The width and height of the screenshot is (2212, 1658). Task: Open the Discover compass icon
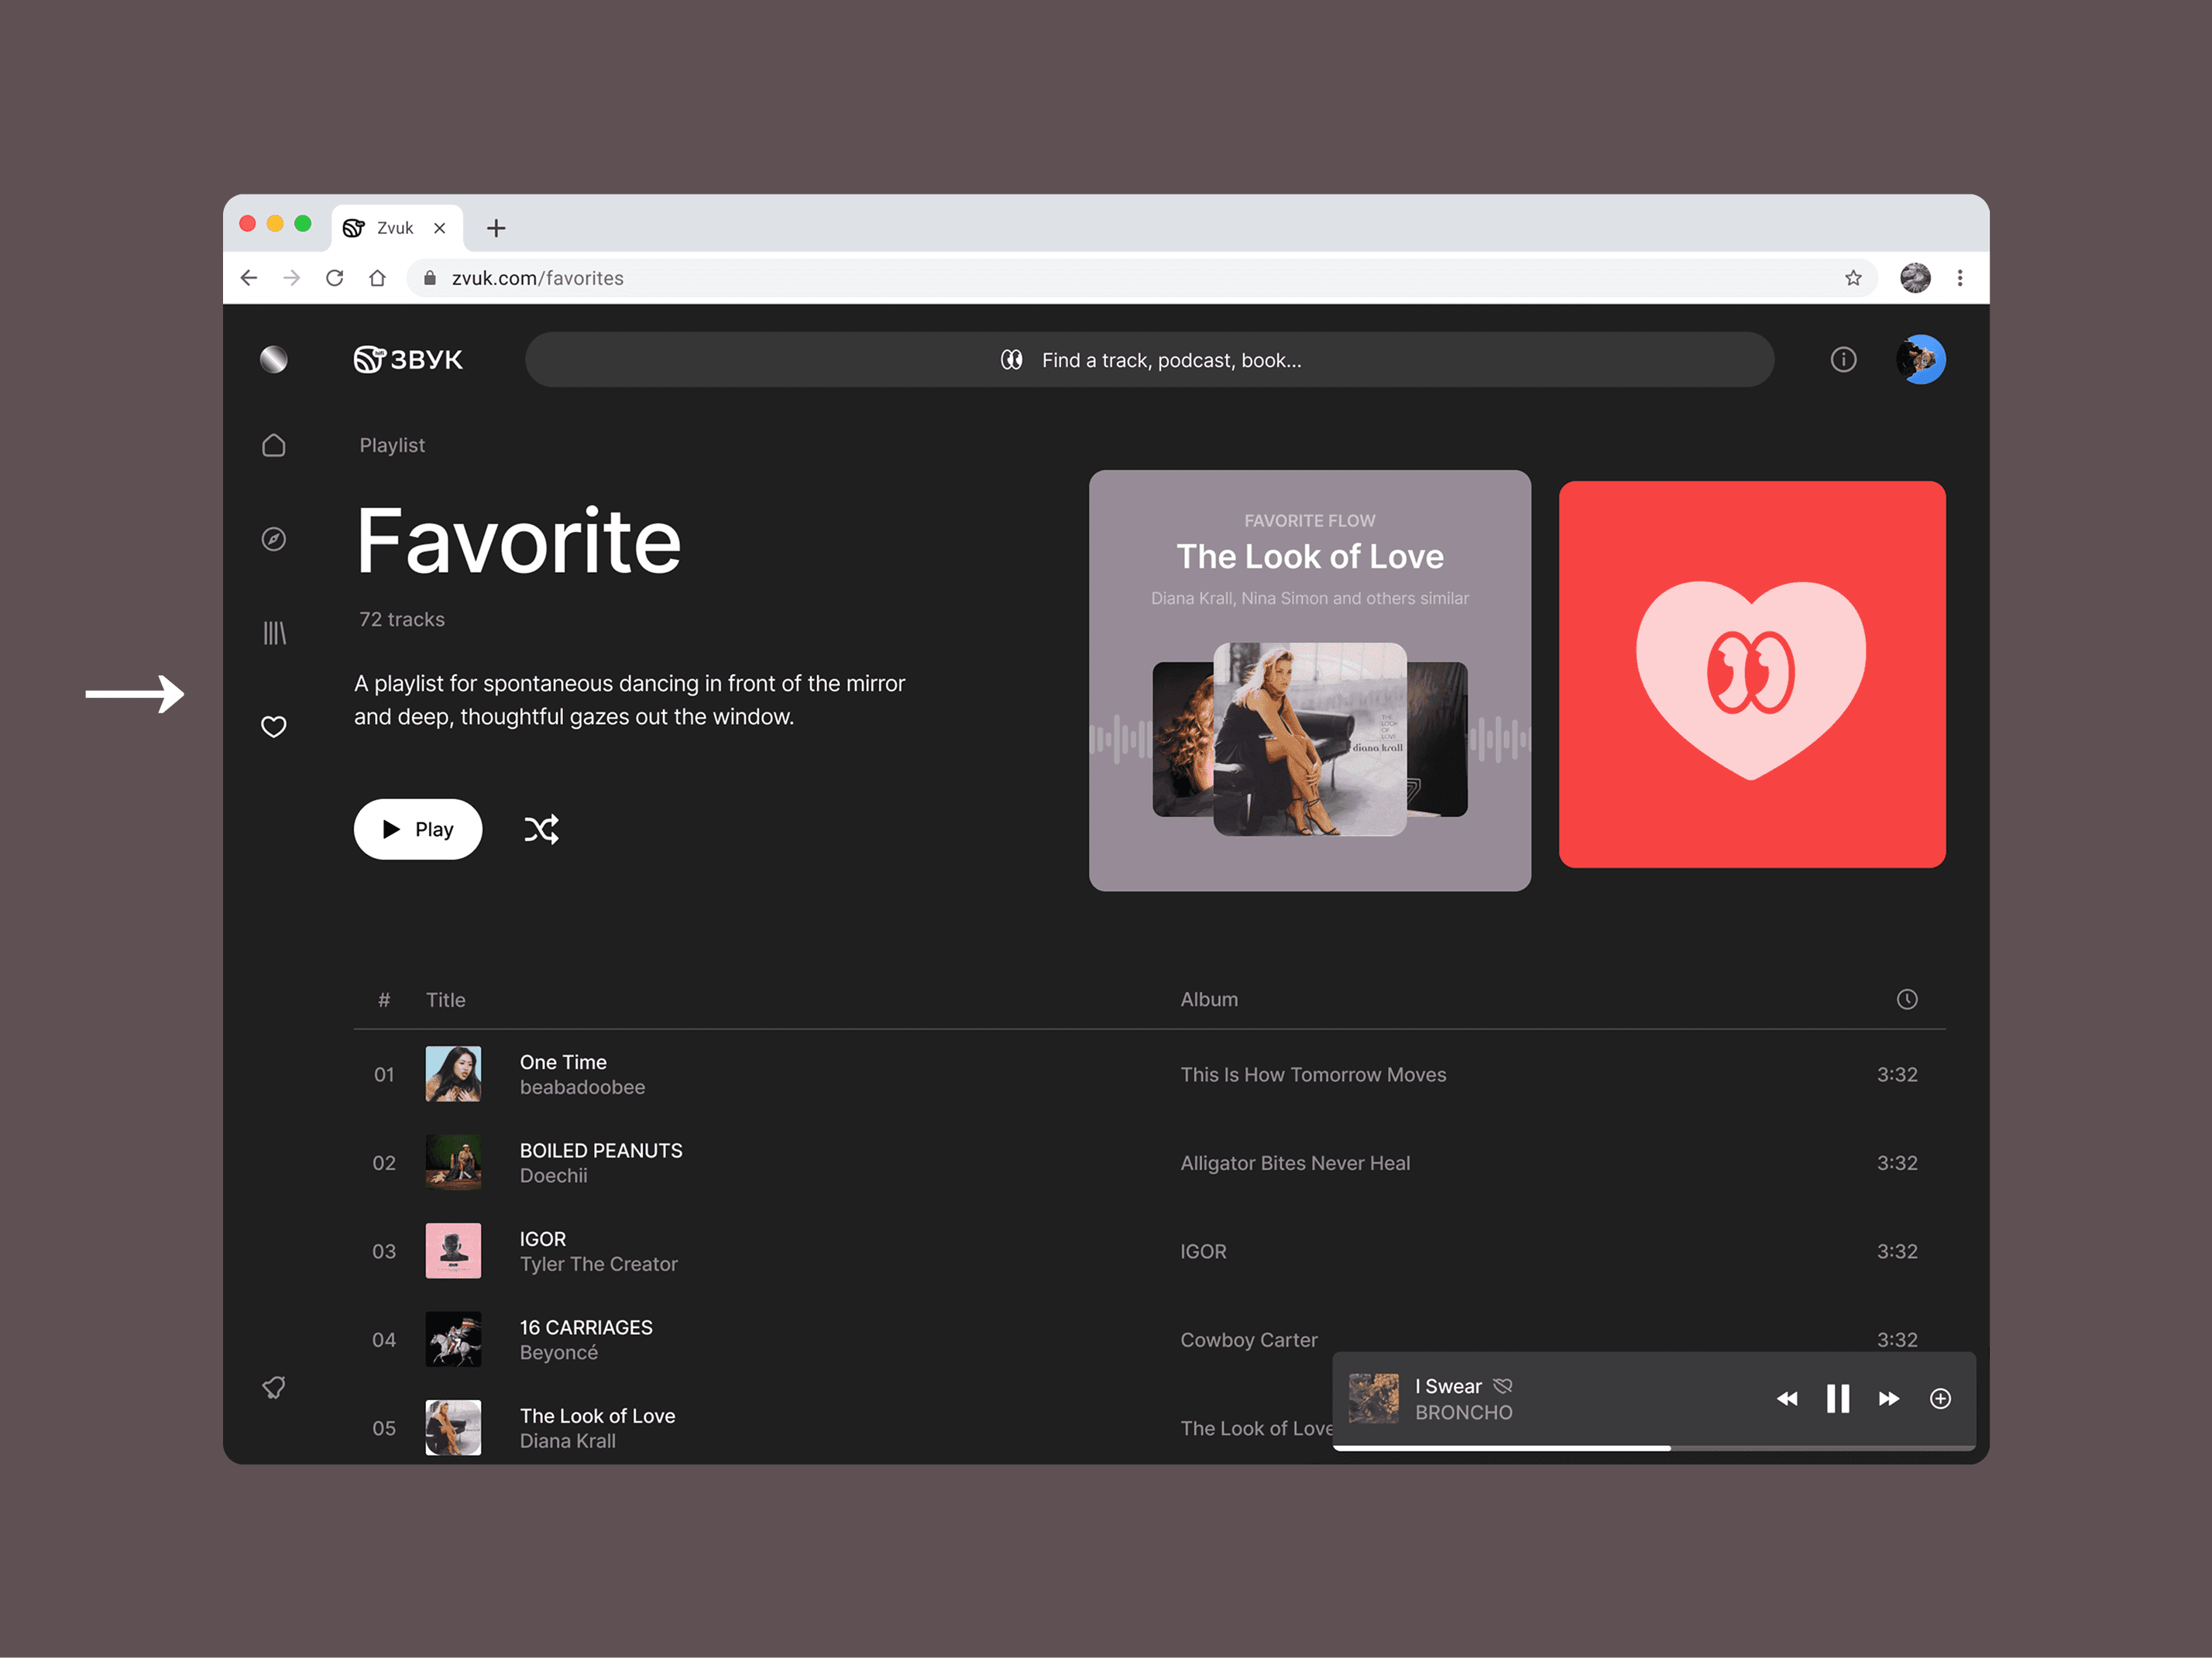tap(273, 539)
